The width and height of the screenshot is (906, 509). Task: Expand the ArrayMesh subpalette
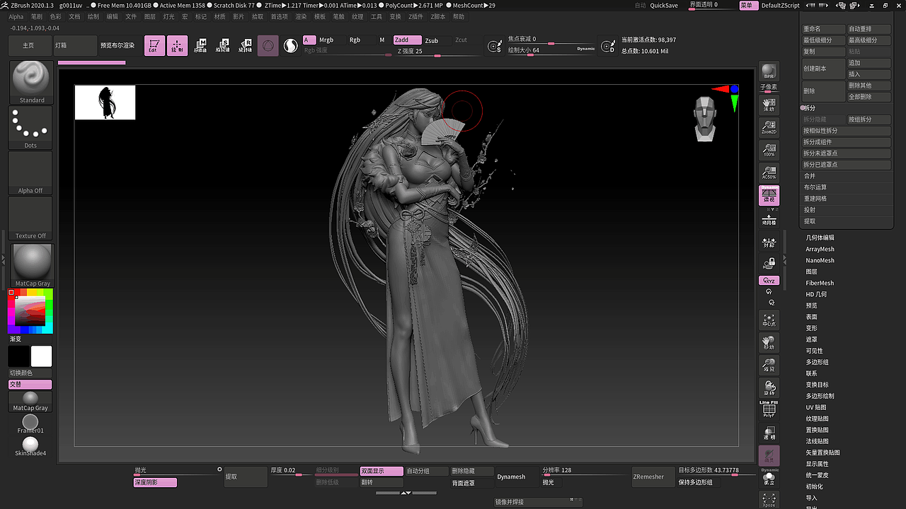tap(820, 249)
